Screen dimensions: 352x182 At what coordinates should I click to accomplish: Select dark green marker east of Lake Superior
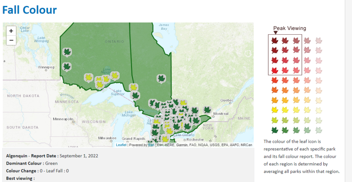pyautogui.click(x=135, y=95)
